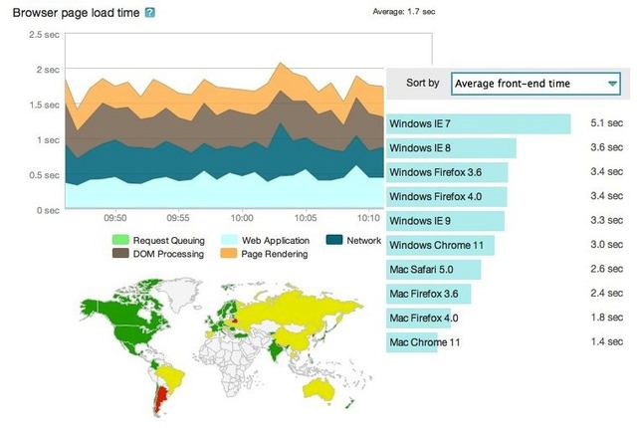Toggle the Page Rendering legend swatch
The image size is (637, 428).
[x=229, y=254]
